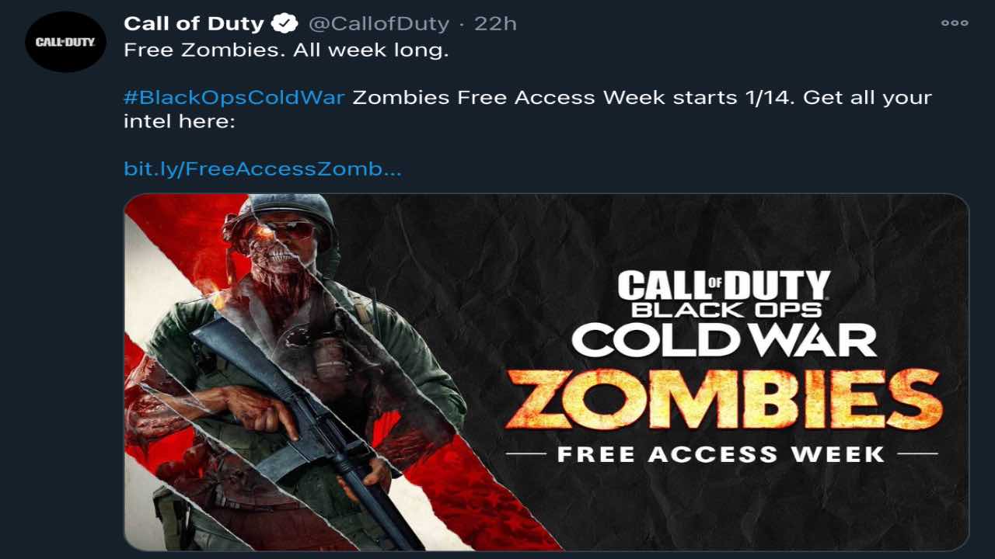
Task: Click the 'intel here:' tweet text
Action: coord(179,122)
